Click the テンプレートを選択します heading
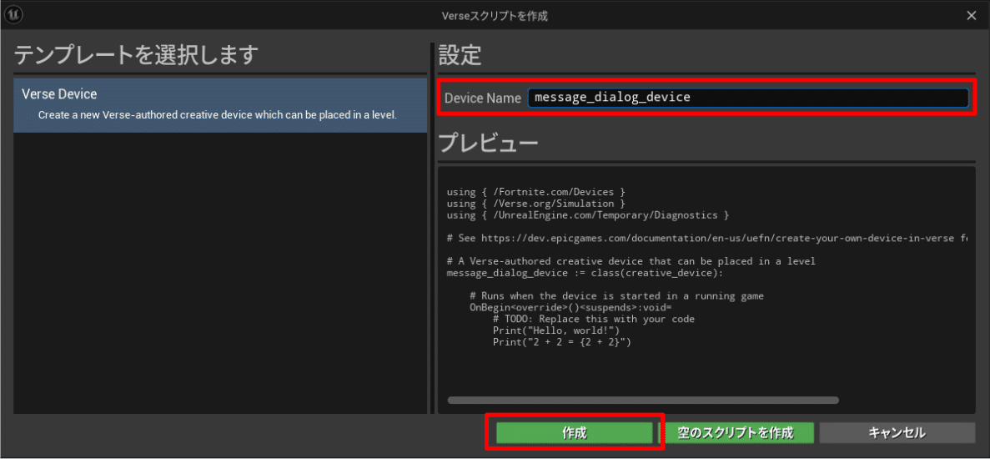 click(x=137, y=56)
